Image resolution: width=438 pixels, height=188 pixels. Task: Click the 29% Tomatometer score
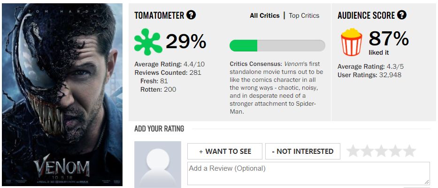(x=186, y=42)
